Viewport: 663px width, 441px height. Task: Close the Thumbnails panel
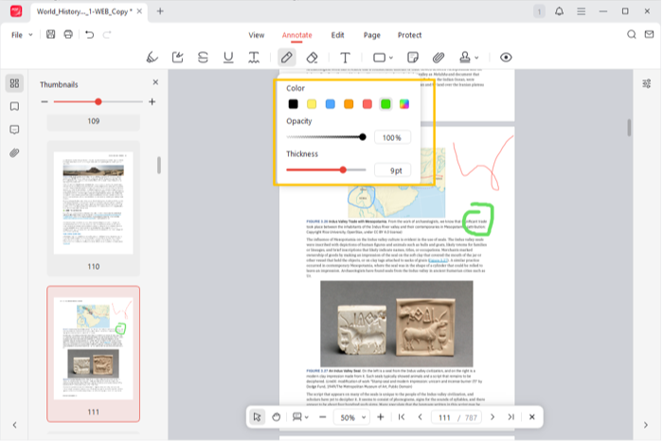[155, 82]
